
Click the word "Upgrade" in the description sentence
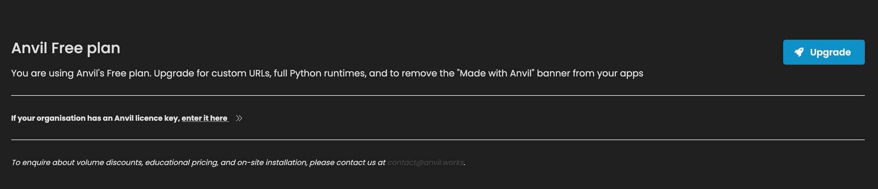coord(174,73)
